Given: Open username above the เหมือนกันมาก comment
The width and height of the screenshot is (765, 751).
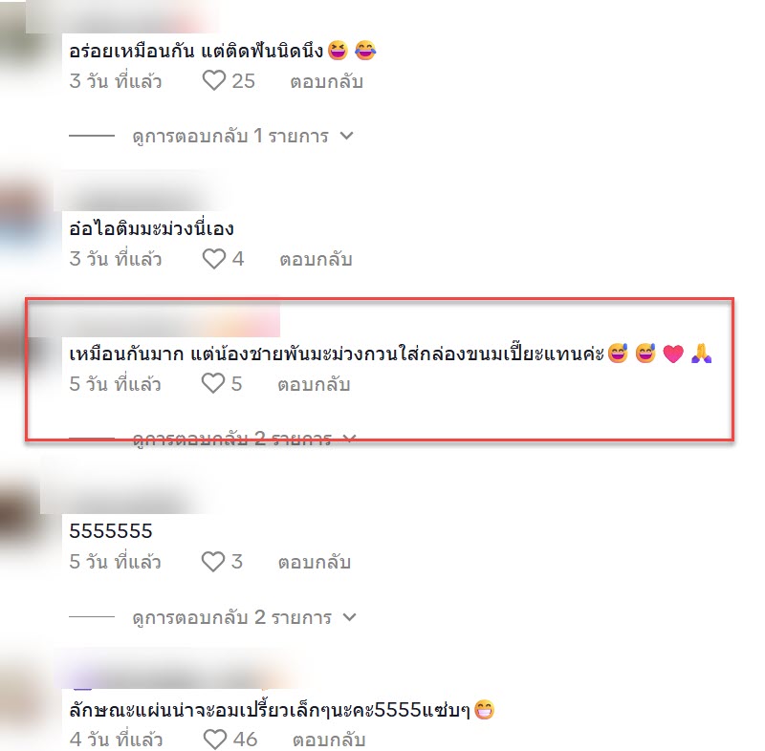Looking at the screenshot, I should click(x=154, y=320).
